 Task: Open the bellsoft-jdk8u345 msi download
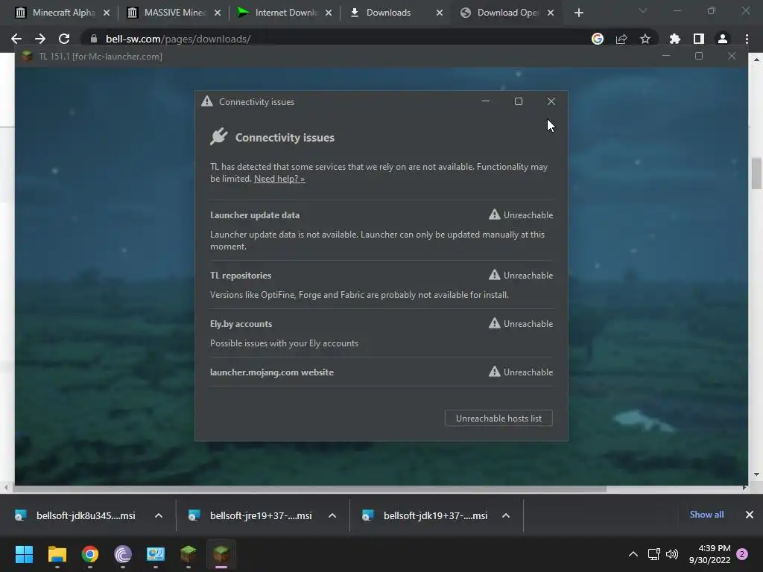(x=75, y=515)
